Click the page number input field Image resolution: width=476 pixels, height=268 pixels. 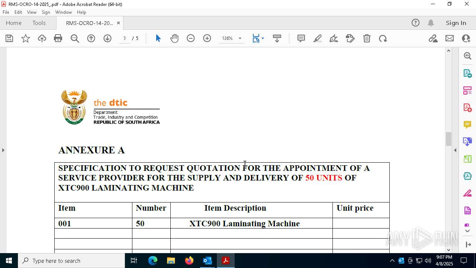click(x=125, y=38)
